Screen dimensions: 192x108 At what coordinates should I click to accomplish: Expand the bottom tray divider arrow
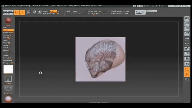pyautogui.click(x=99, y=102)
